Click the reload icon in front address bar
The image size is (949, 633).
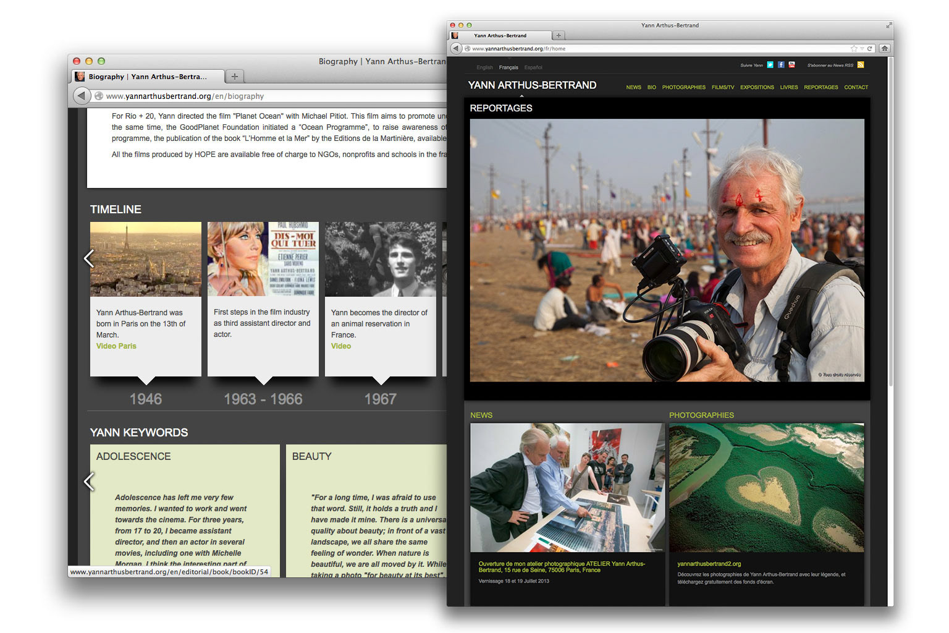coord(870,48)
